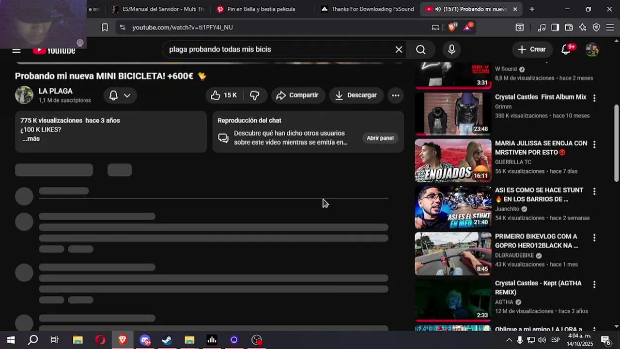
Task: Open options for PRIMEIRO BIKEVLOG video
Action: [594, 238]
